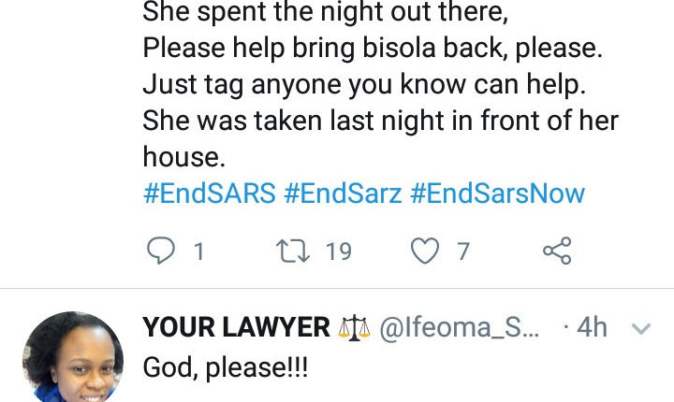This screenshot has width=674, height=402.
Task: Follow the #EndSarsNow hashtag link
Action: point(497,194)
